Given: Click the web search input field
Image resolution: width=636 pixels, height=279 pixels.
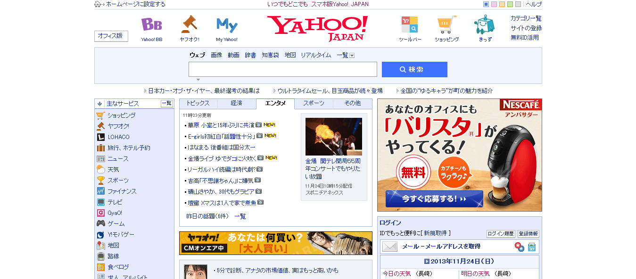Looking at the screenshot, I should (283, 69).
